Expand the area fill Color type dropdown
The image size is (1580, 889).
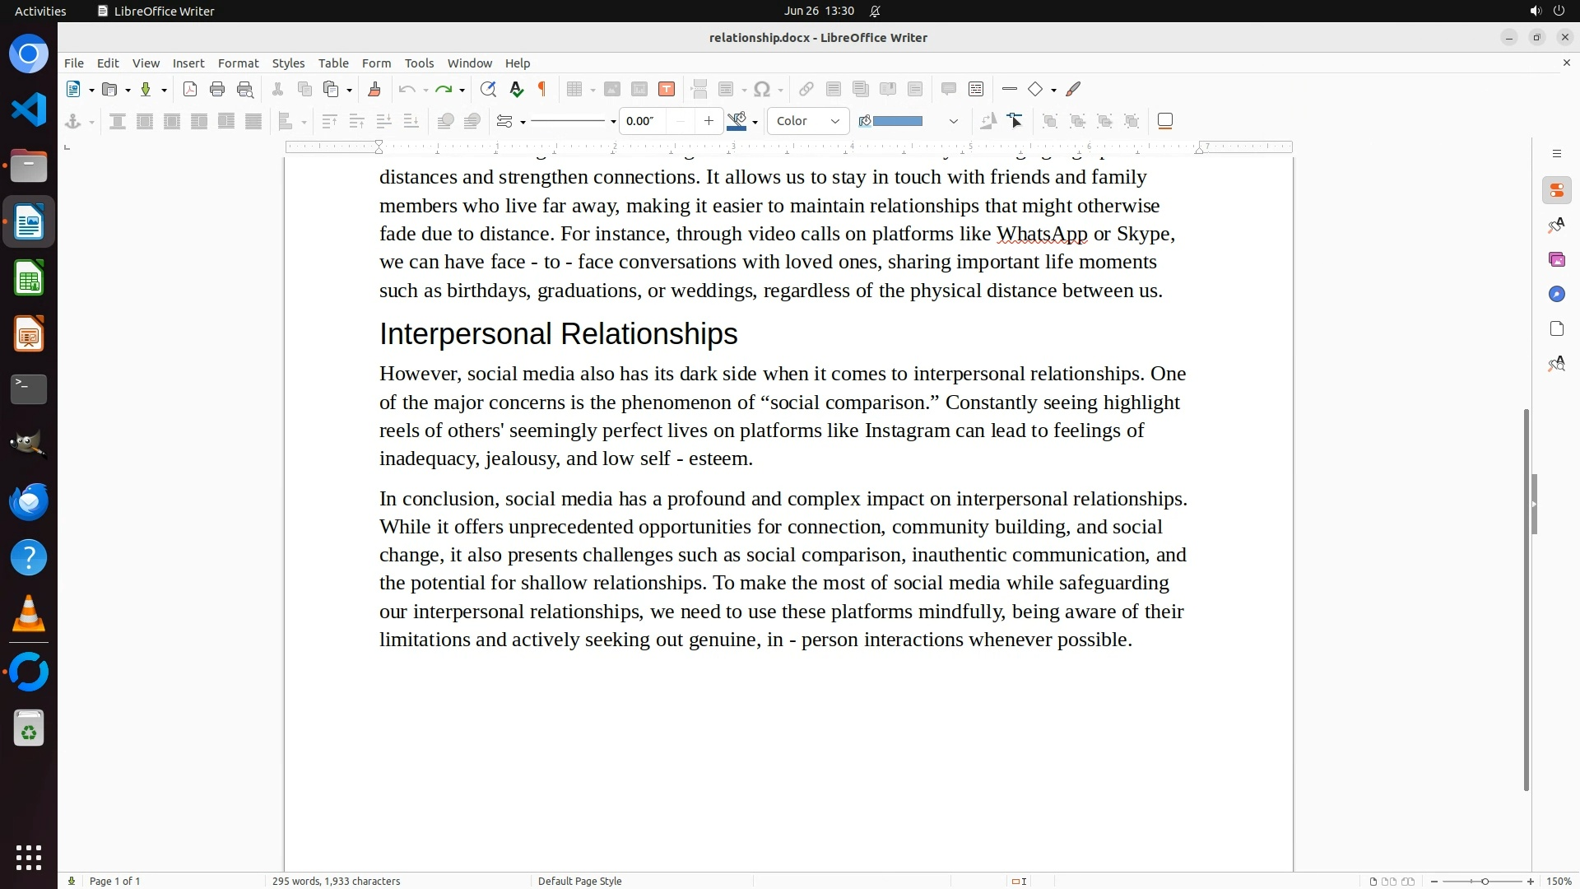tap(807, 121)
